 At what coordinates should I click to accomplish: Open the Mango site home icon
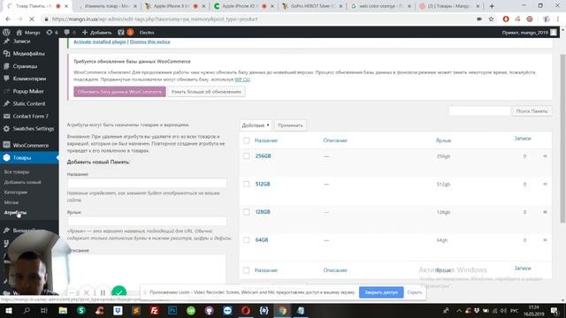pyautogui.click(x=19, y=33)
